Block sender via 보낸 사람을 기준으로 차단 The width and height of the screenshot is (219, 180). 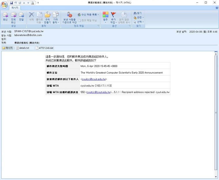[69, 17]
